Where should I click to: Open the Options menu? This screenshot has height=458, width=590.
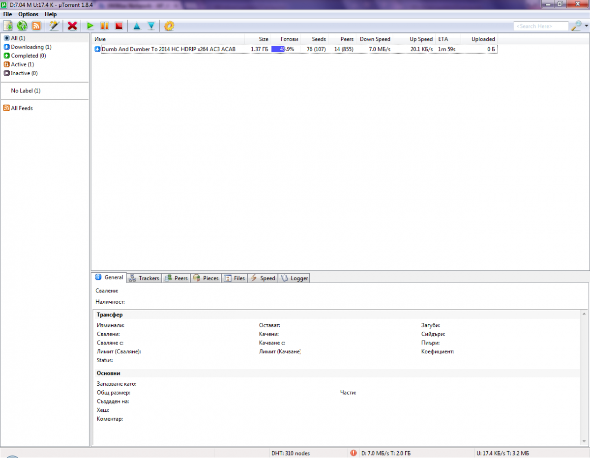point(29,14)
